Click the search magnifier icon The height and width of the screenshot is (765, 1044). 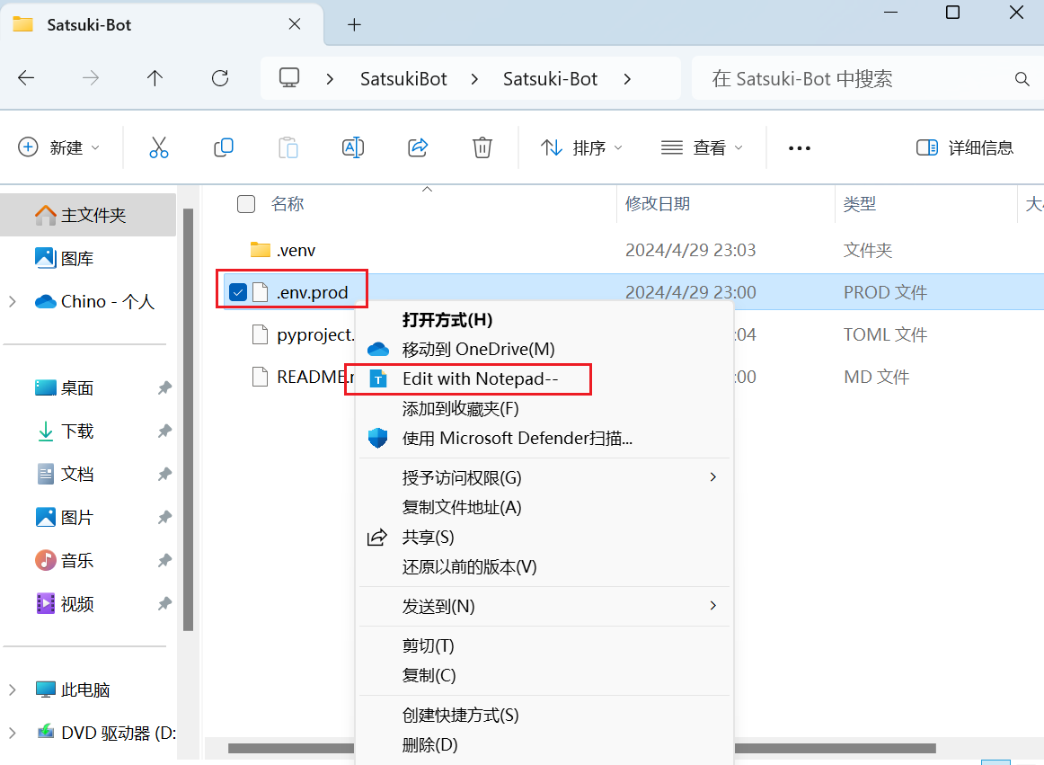(1022, 79)
